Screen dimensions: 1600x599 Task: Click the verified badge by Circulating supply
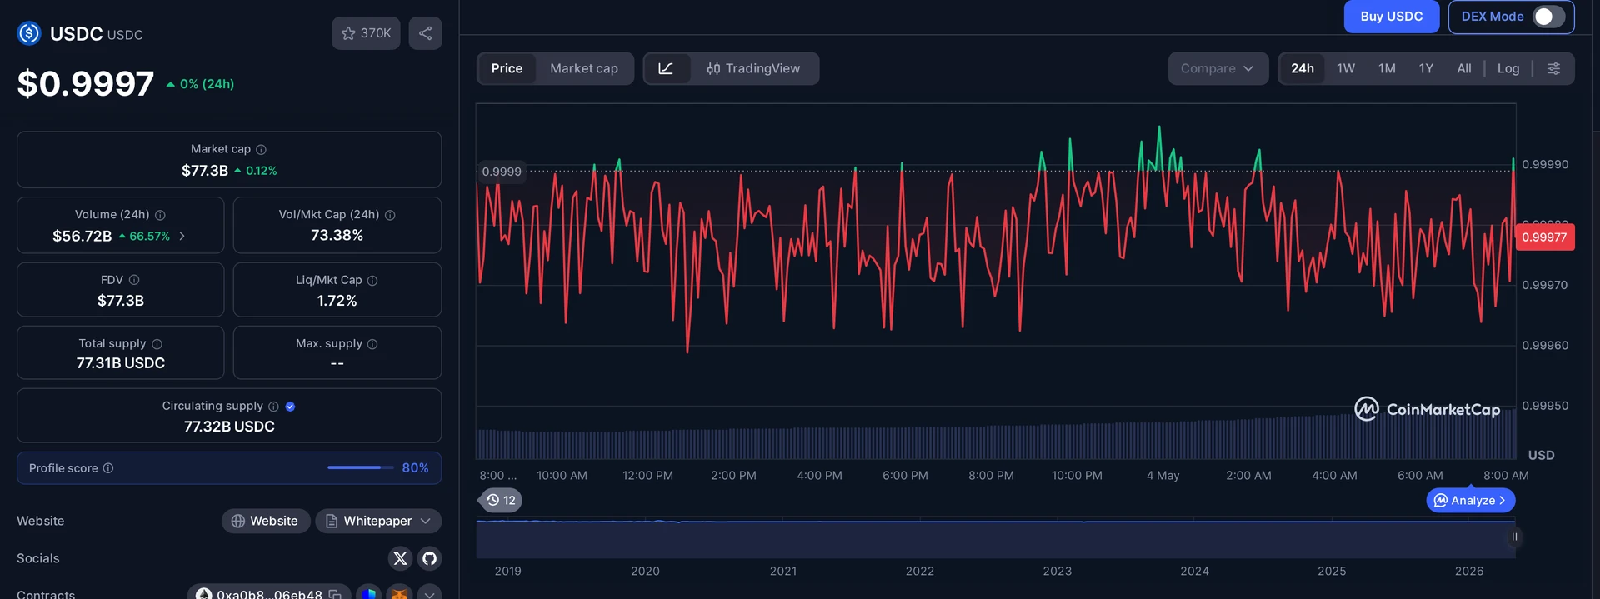coord(290,407)
